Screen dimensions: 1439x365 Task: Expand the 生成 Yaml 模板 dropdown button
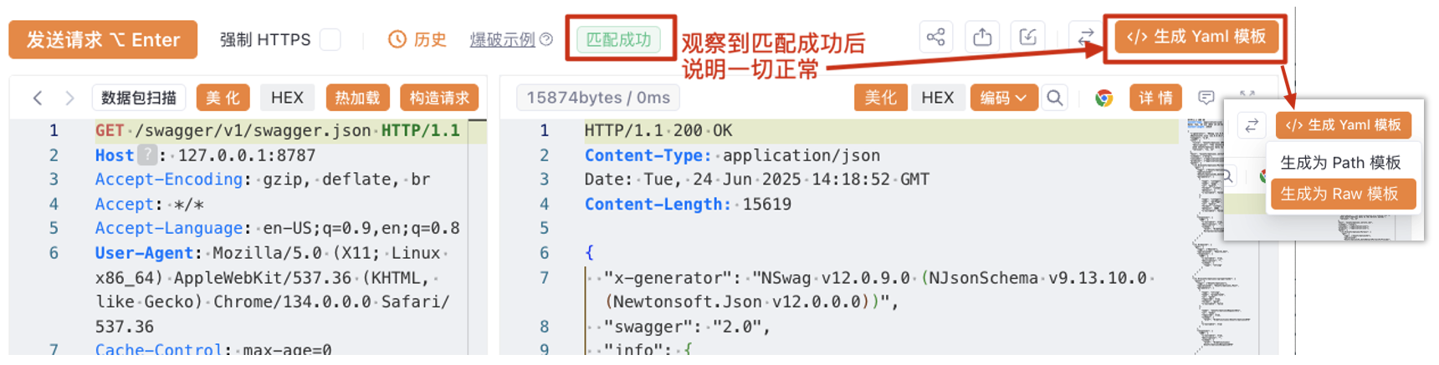click(1196, 37)
